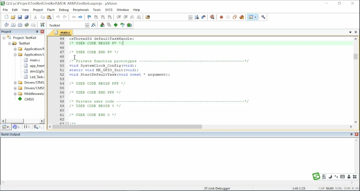Viewport: 360px width, 191px height.
Task: Open editor tab list dropdown arrow
Action: click(350, 32)
